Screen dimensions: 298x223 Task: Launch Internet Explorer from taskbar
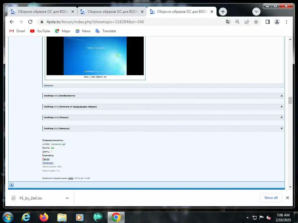click(x=26, y=217)
